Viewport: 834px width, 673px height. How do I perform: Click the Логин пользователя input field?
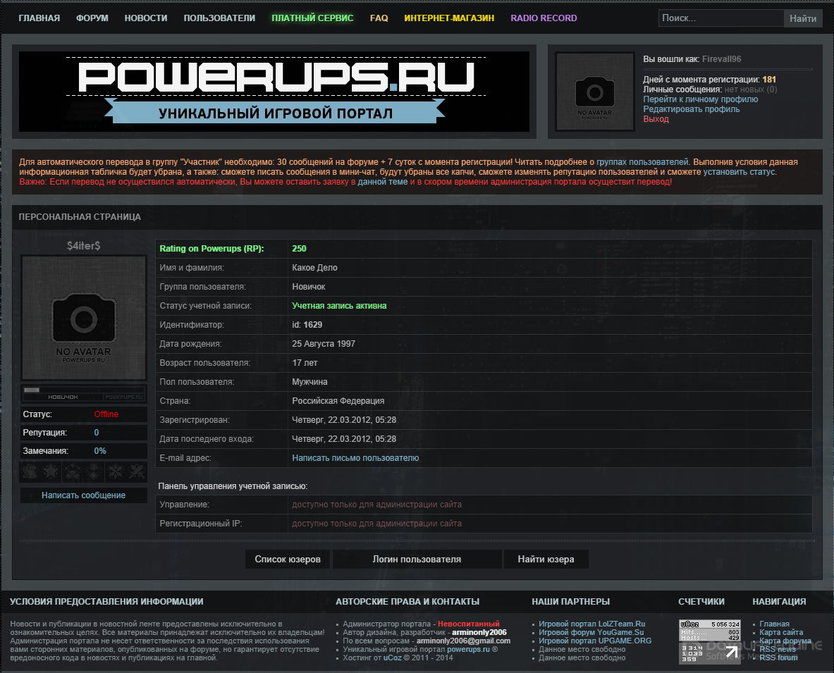pyautogui.click(x=417, y=560)
